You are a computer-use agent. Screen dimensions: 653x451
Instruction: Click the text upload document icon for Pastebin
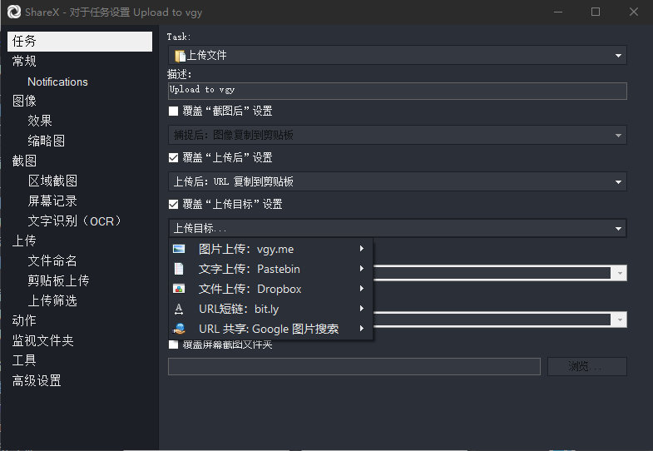pyautogui.click(x=179, y=269)
